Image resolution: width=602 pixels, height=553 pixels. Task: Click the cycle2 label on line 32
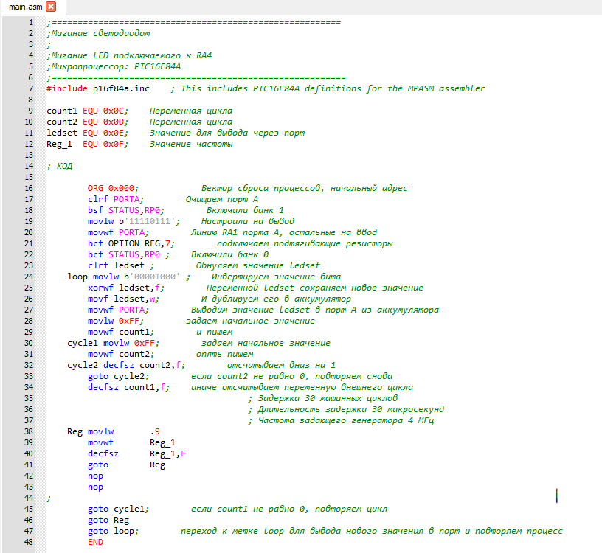click(82, 365)
